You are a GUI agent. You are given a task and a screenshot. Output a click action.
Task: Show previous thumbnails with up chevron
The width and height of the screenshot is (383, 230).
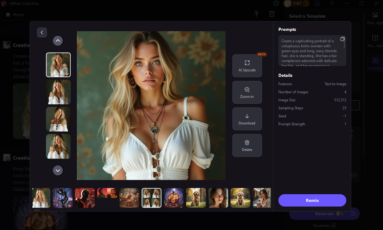58,41
